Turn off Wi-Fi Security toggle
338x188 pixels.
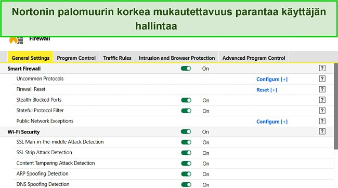186,131
